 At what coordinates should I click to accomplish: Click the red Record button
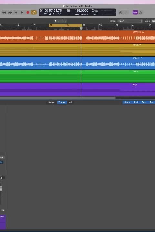[28, 13]
